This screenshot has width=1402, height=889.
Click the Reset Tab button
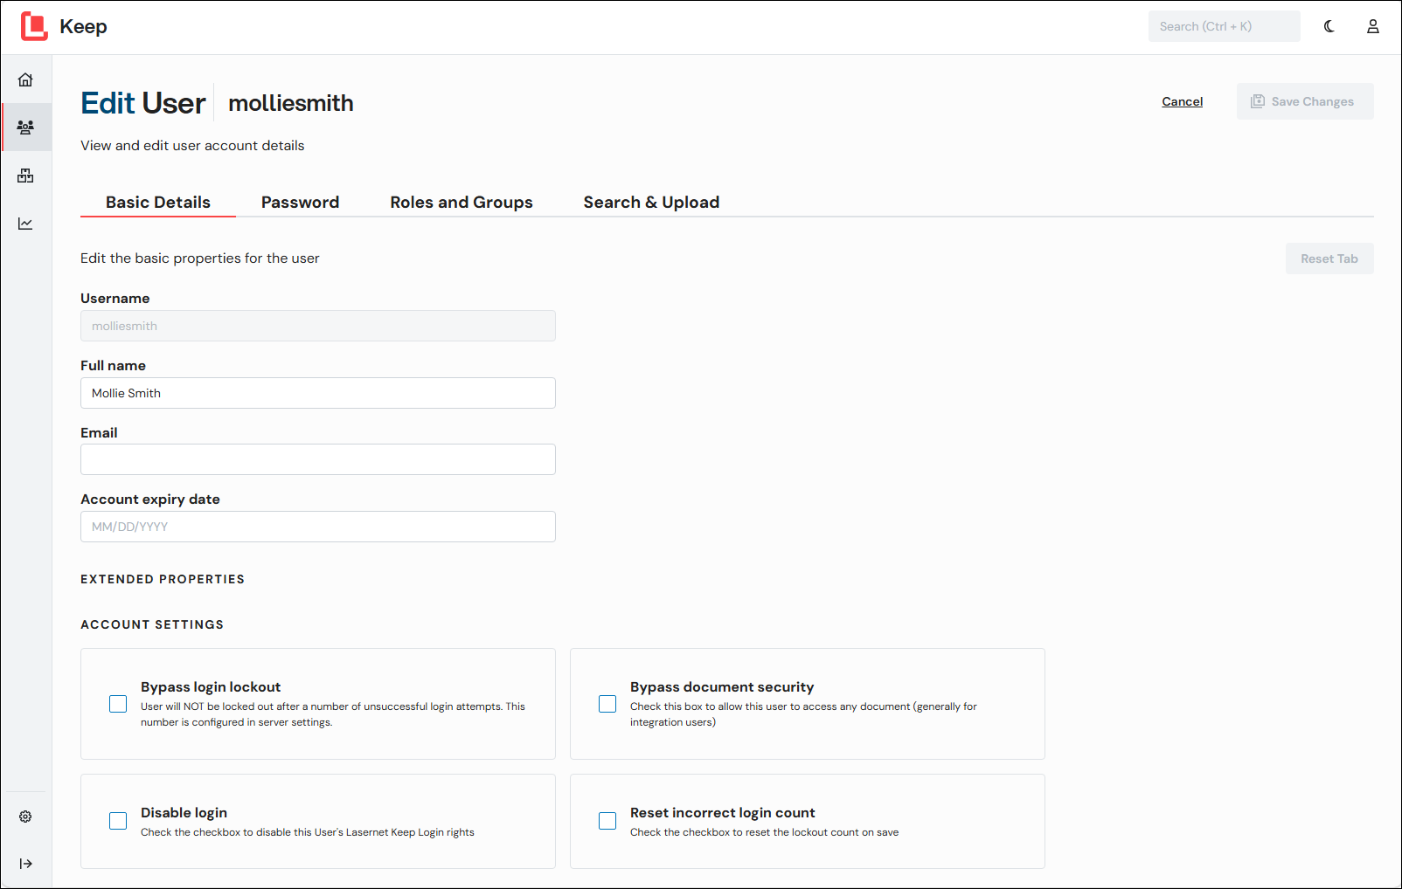coord(1329,258)
